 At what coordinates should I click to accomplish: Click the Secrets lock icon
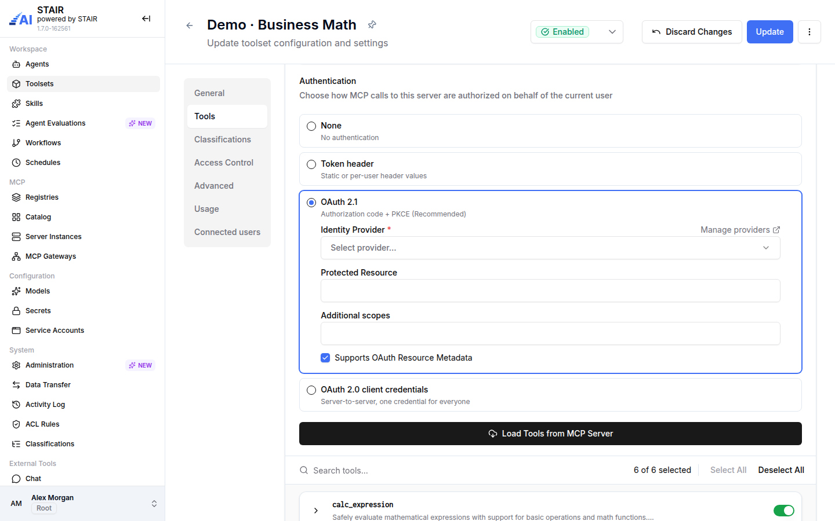pyautogui.click(x=16, y=311)
